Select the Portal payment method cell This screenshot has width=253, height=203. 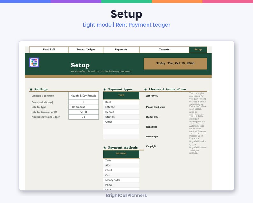tap(121, 185)
